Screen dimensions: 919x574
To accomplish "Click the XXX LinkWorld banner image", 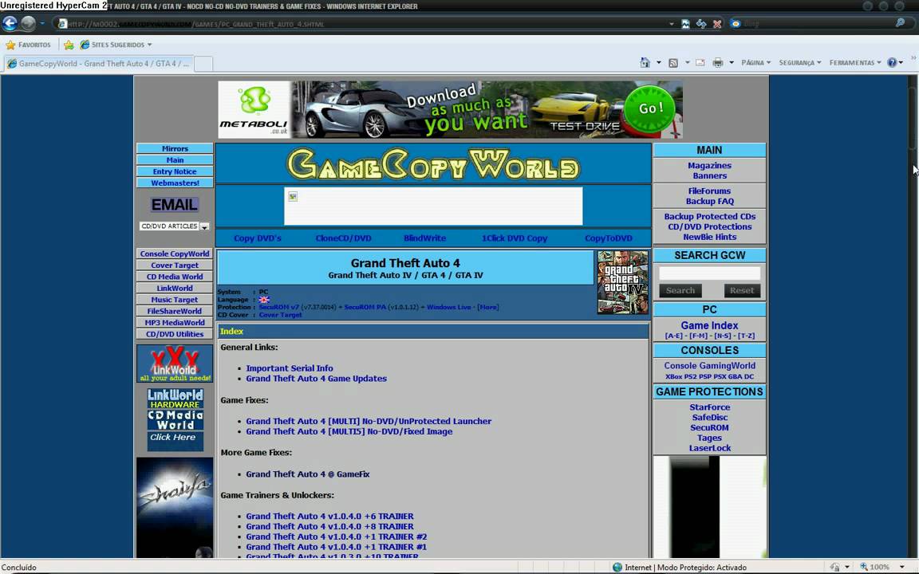I will pyautogui.click(x=175, y=364).
